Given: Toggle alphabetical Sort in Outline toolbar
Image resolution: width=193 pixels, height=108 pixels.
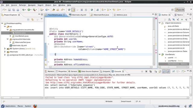Looking at the screenshot, I should (169, 19).
